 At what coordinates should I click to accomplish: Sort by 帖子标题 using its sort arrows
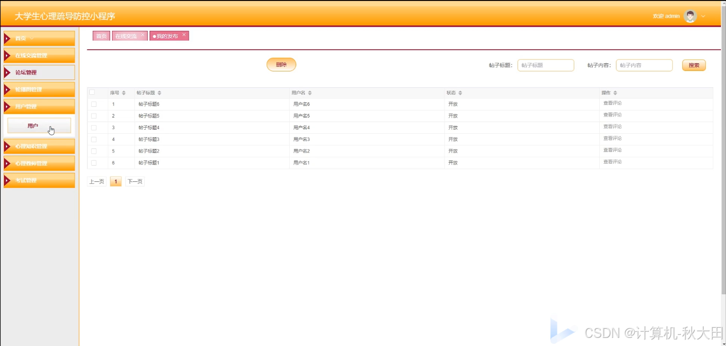point(159,93)
